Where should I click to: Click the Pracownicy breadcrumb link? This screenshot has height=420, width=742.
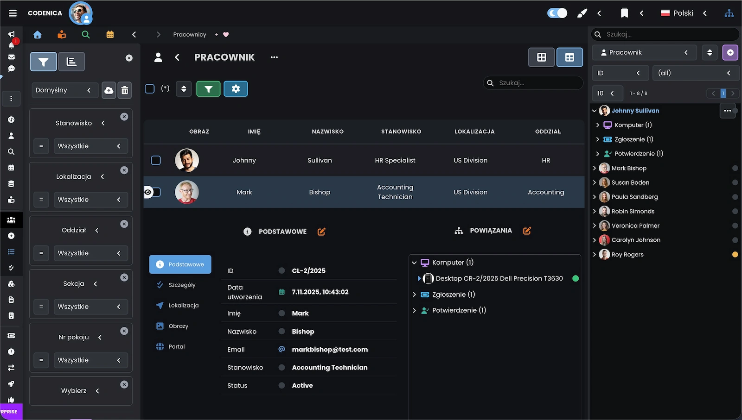pyautogui.click(x=189, y=35)
